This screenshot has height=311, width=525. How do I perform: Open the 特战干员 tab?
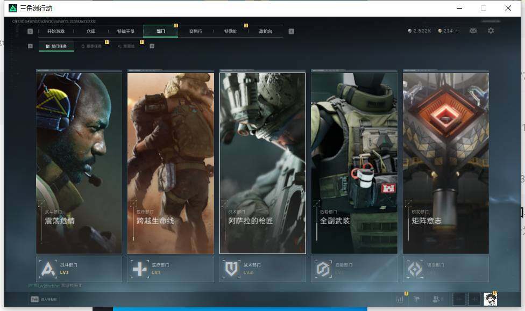point(125,32)
